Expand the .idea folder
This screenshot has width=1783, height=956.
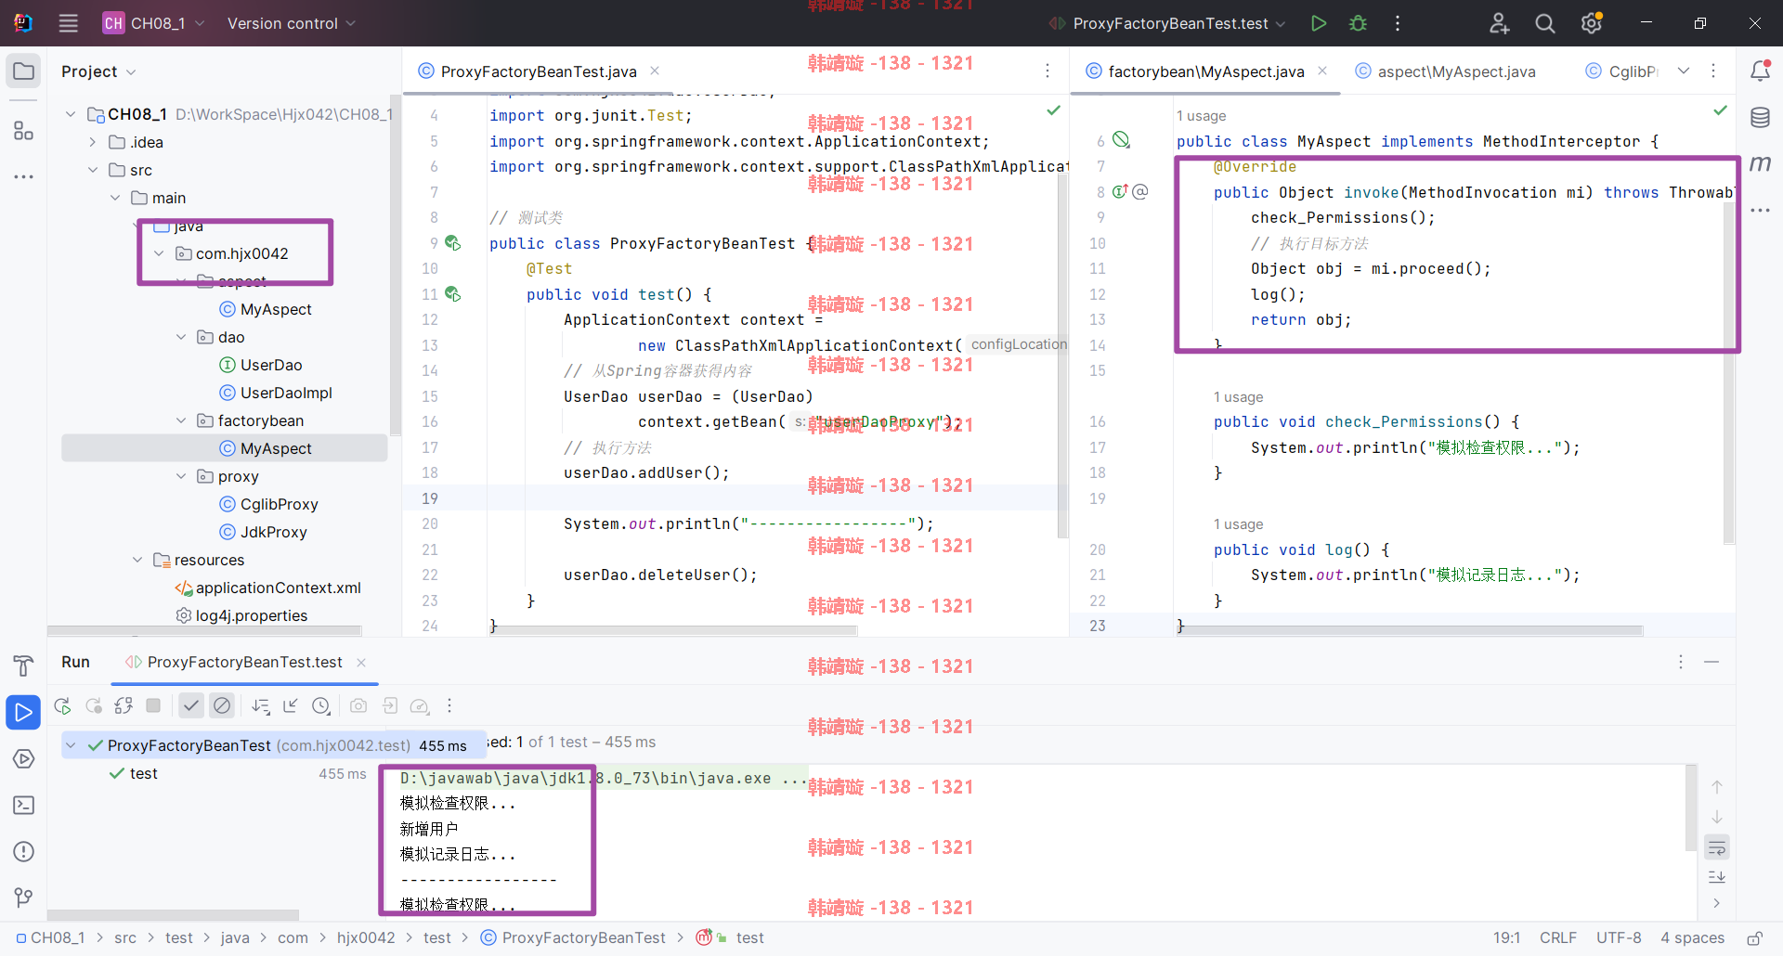(x=93, y=142)
